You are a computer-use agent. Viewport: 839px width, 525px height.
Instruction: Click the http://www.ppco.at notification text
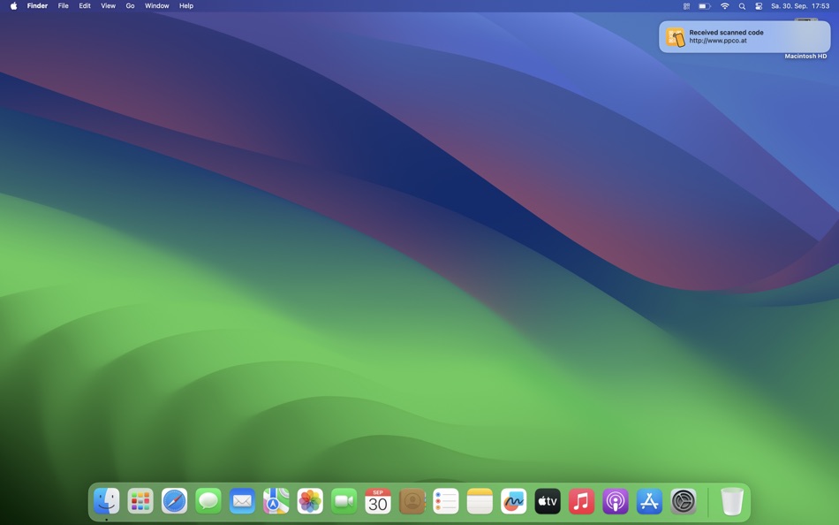tap(717, 41)
